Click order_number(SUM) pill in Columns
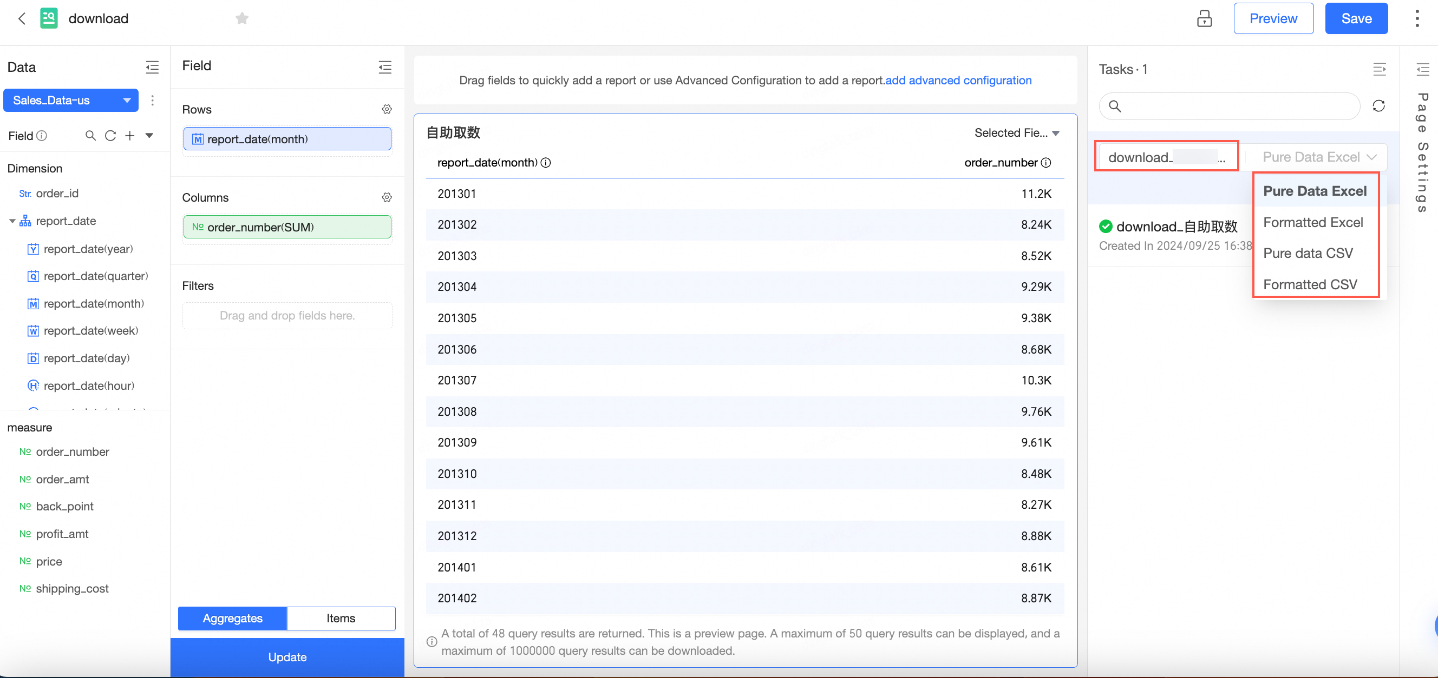 click(287, 227)
